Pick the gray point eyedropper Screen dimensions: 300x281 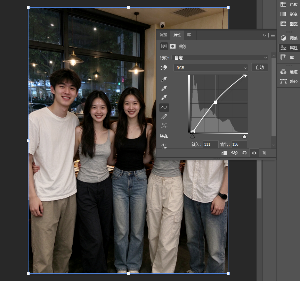(164, 88)
